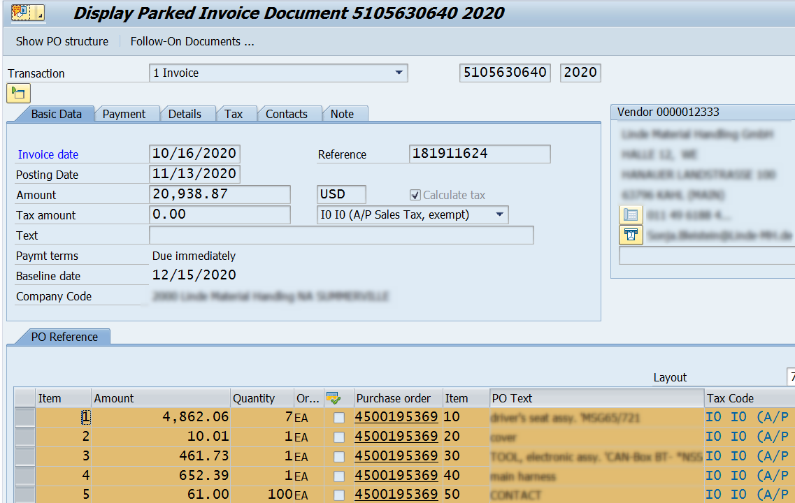Click the Invoice date label link

pyautogui.click(x=48, y=154)
